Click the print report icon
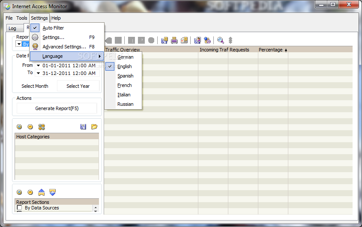 (174, 40)
